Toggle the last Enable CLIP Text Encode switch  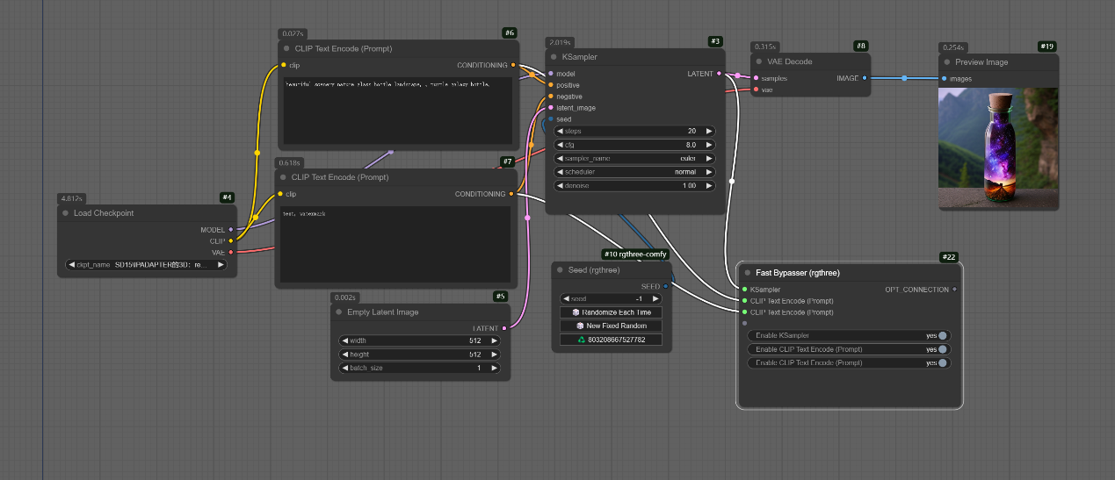point(942,362)
